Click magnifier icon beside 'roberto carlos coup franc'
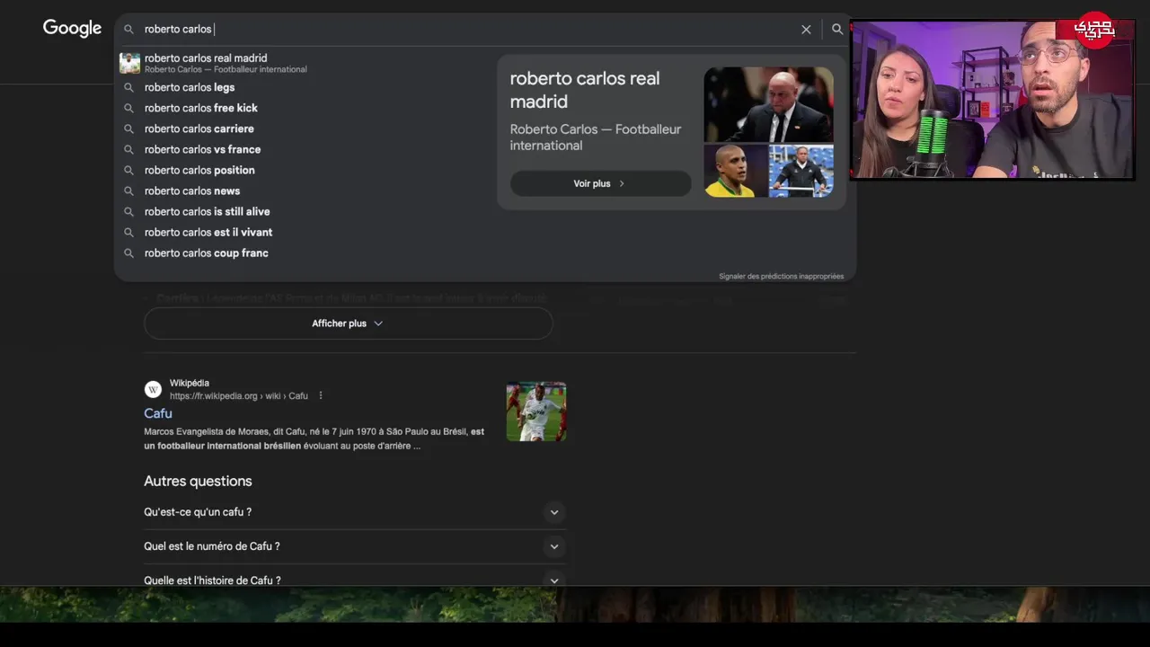1150x647 pixels. (x=128, y=253)
